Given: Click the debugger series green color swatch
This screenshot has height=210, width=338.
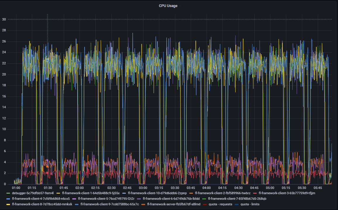Looking at the screenshot, I should 8,193.
